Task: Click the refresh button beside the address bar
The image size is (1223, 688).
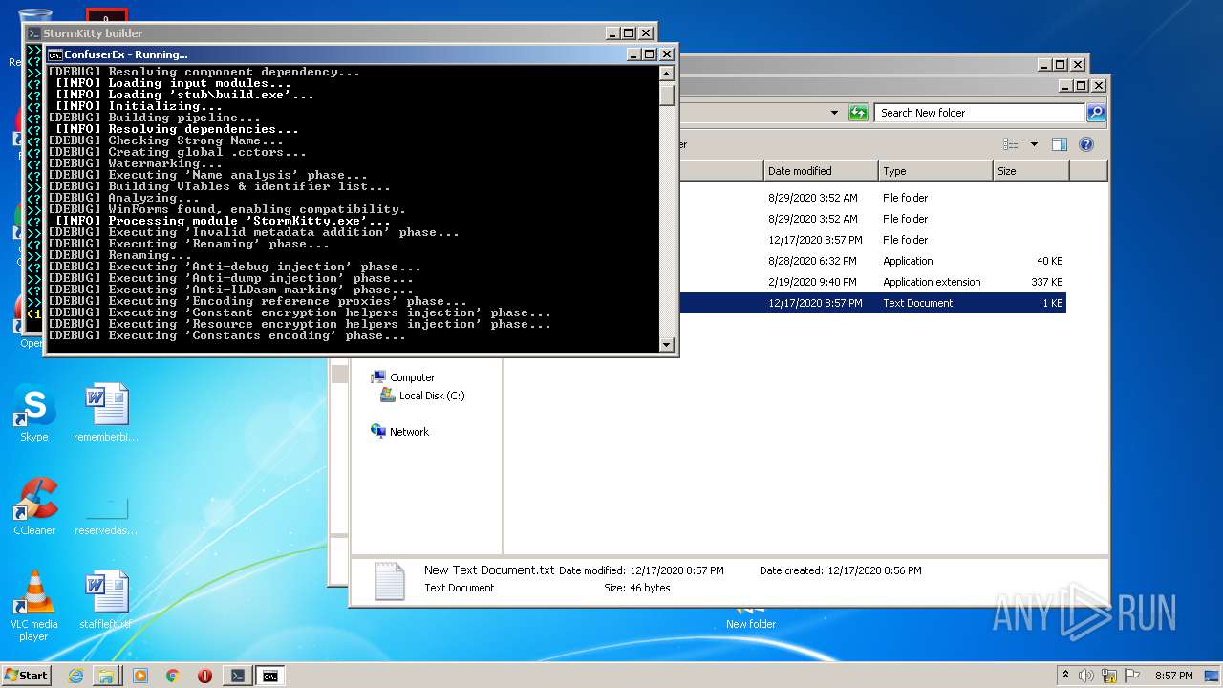Action: (x=857, y=113)
